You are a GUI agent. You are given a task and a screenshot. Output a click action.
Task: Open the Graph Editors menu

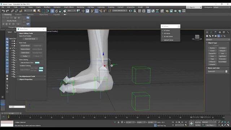69,7
